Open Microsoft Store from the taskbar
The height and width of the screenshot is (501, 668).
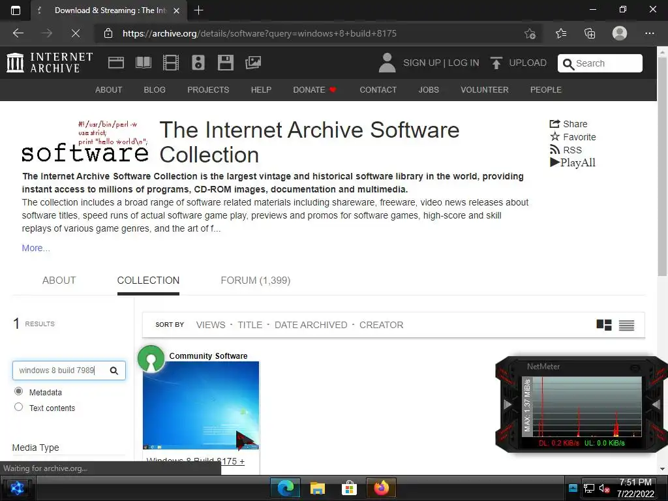tap(350, 488)
